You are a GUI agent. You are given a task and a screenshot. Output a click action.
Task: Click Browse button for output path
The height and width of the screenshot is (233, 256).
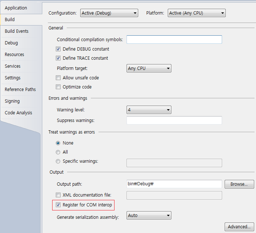click(x=239, y=184)
